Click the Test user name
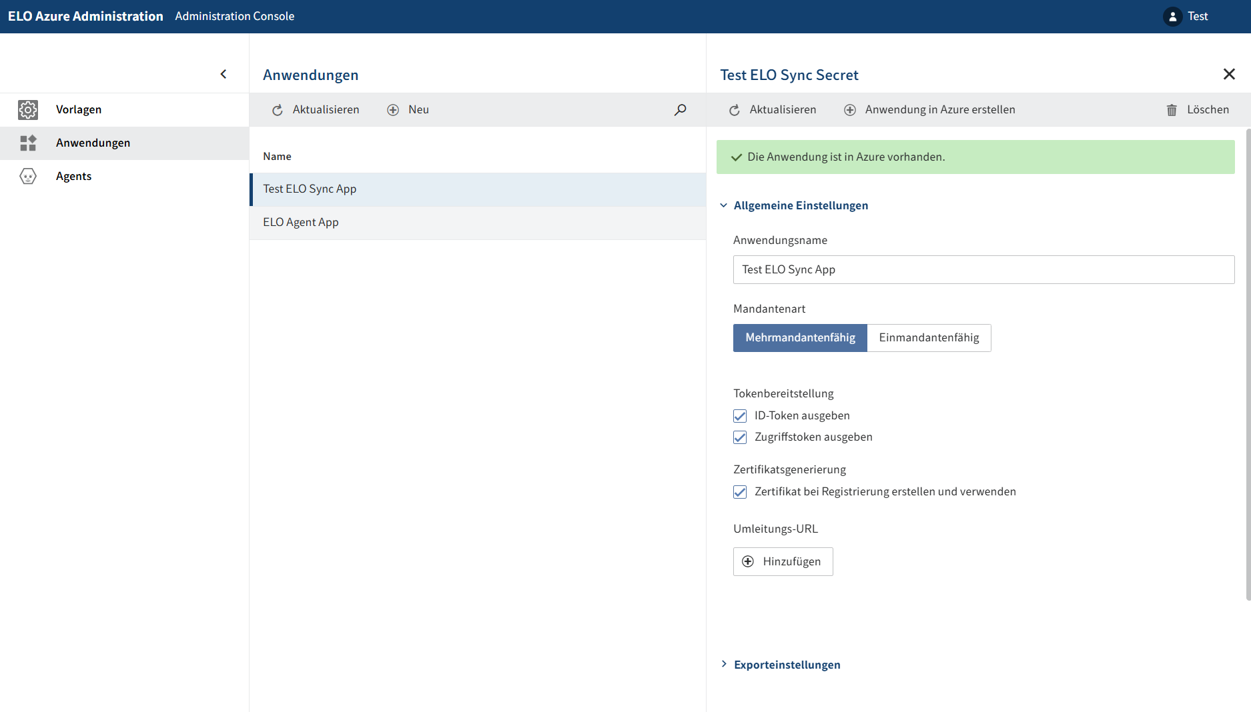1251x712 pixels. pos(1198,17)
